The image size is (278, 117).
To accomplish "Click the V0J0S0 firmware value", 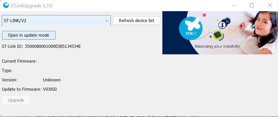I will pyautogui.click(x=50, y=89).
